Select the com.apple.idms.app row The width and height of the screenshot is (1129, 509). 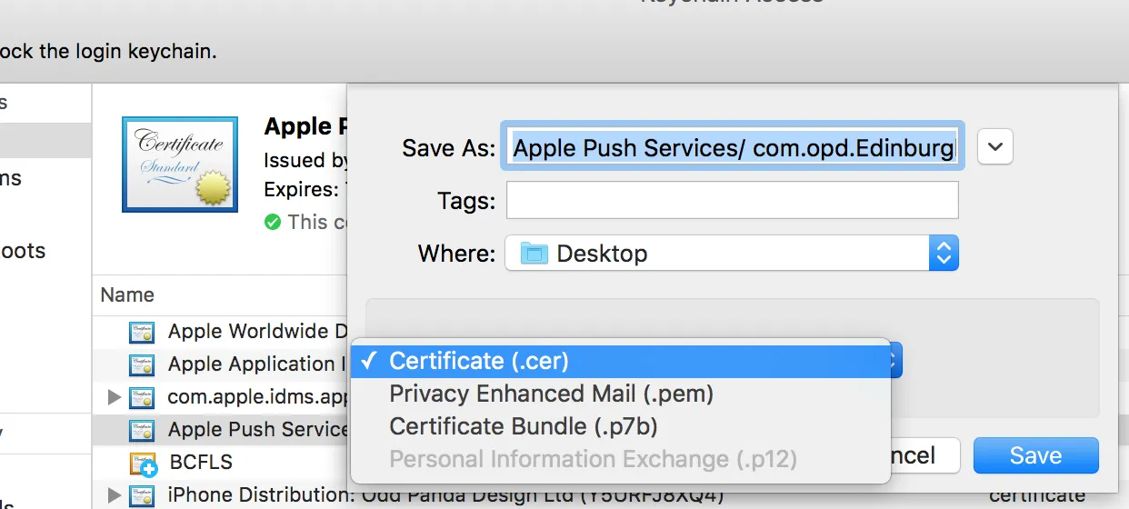(222, 397)
